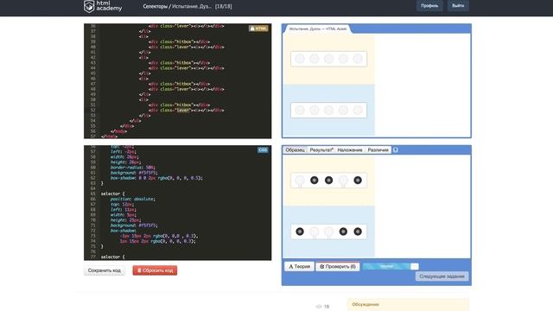The image size is (553, 311).
Task: Click the 'box-shadow:' property on CSS line 72
Action: [x=123, y=231]
